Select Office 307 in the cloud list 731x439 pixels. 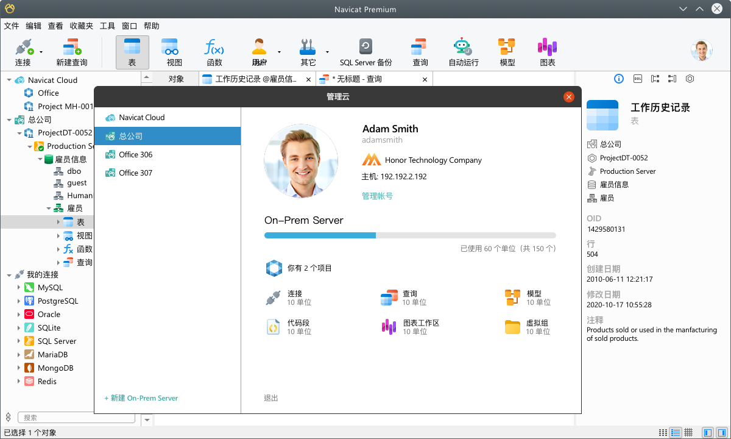click(168, 173)
